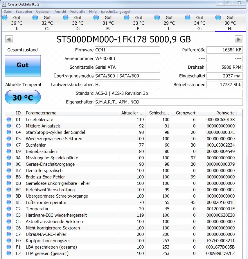248x259 pixels.
Task: Open the Festplatte menu
Action: tap(78, 12)
